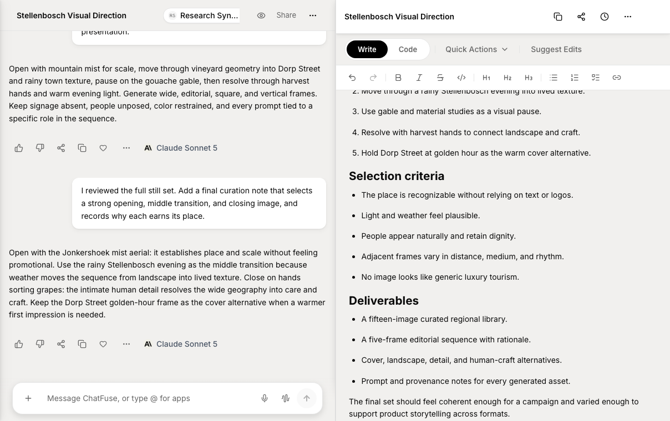The image size is (670, 421).
Task: Heart the Jonkershoek curation response
Action: (x=103, y=344)
